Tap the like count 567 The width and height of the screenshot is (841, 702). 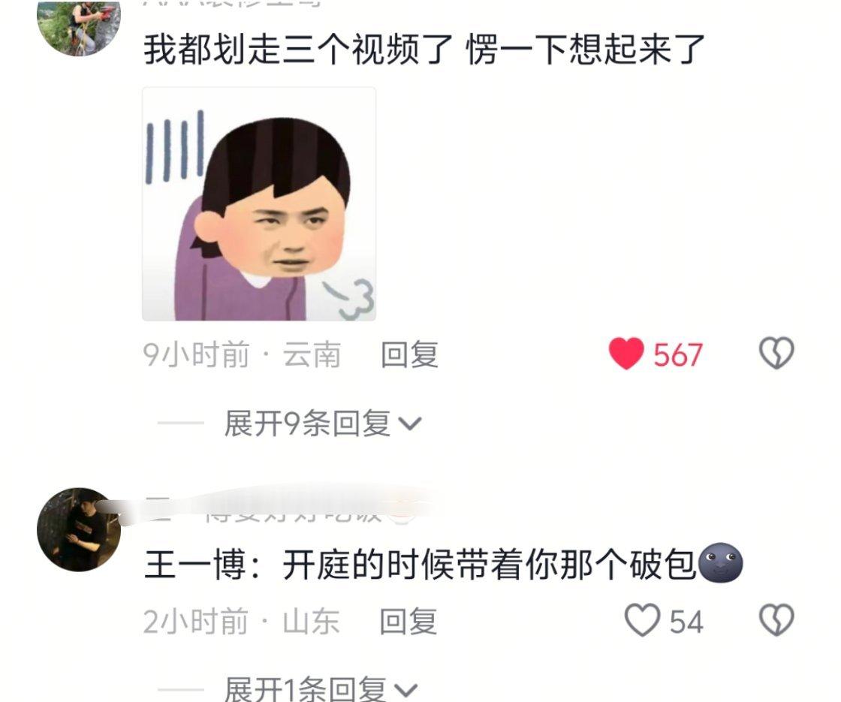678,354
